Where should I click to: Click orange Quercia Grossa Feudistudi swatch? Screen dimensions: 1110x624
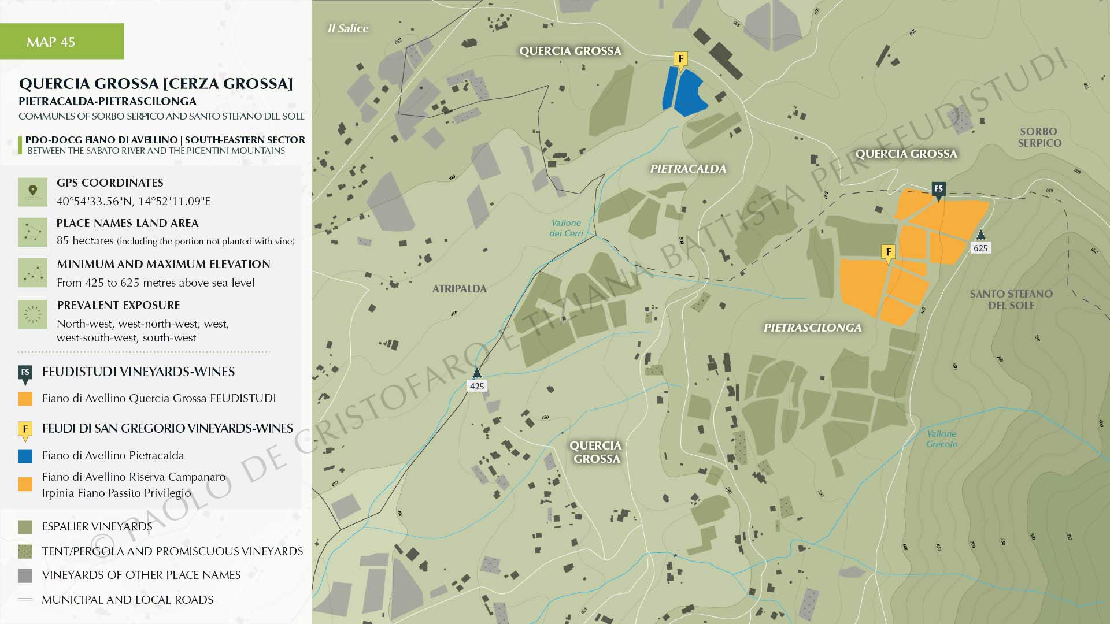coord(25,399)
